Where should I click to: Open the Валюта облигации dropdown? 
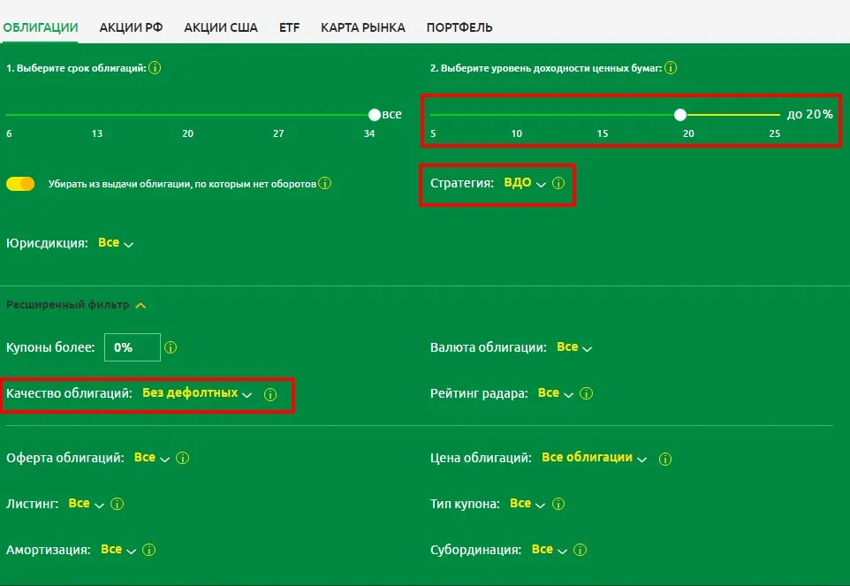[x=574, y=347]
